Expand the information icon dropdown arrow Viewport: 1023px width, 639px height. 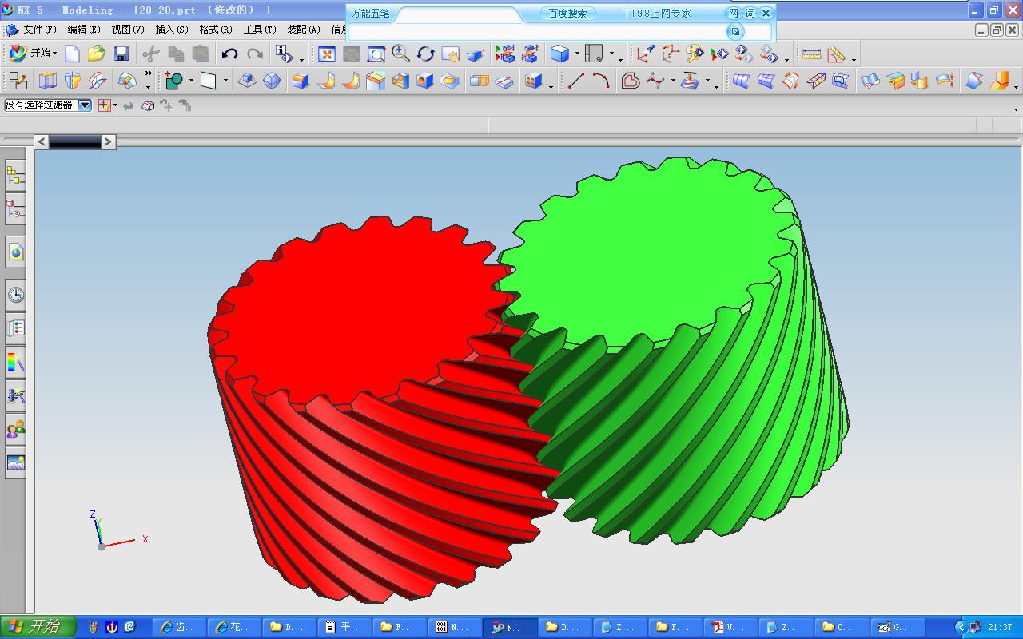coord(301,59)
